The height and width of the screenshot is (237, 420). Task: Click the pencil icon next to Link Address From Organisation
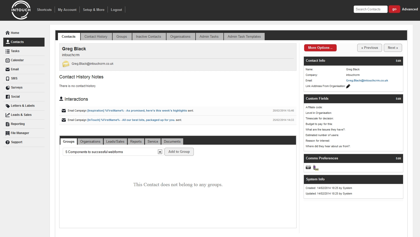[348, 86]
